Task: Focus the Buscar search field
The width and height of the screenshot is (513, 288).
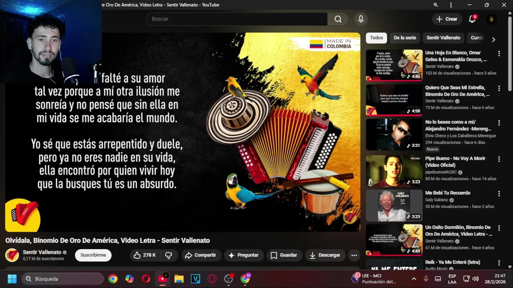Action: pos(236,19)
